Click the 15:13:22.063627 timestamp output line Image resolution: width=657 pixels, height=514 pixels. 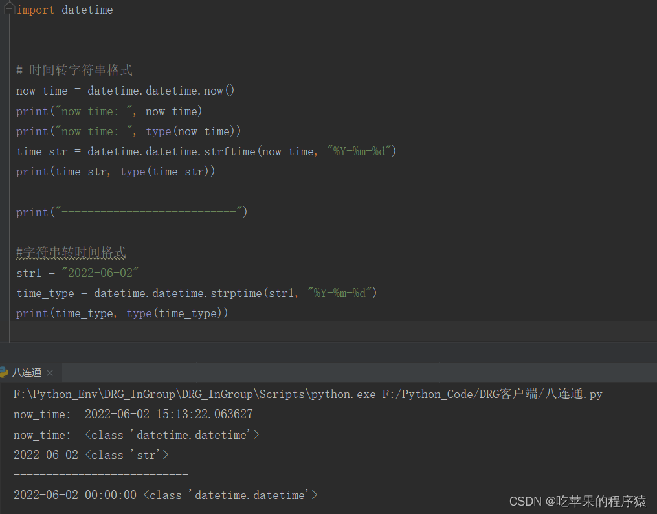(x=168, y=414)
